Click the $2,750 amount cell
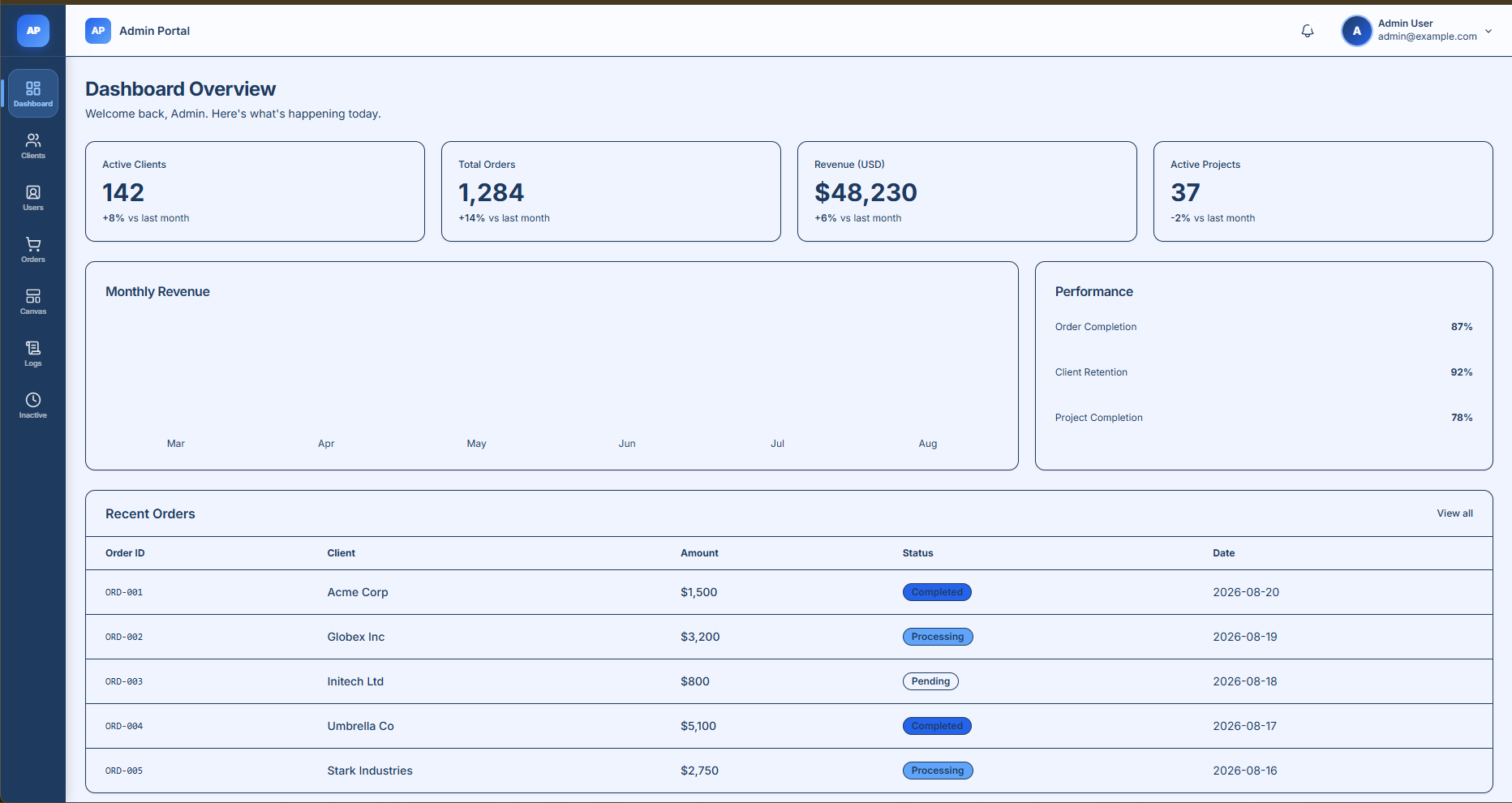Screen dimensions: 1512x803 [699, 771]
